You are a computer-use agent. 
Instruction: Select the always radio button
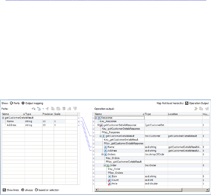[x=23, y=190]
